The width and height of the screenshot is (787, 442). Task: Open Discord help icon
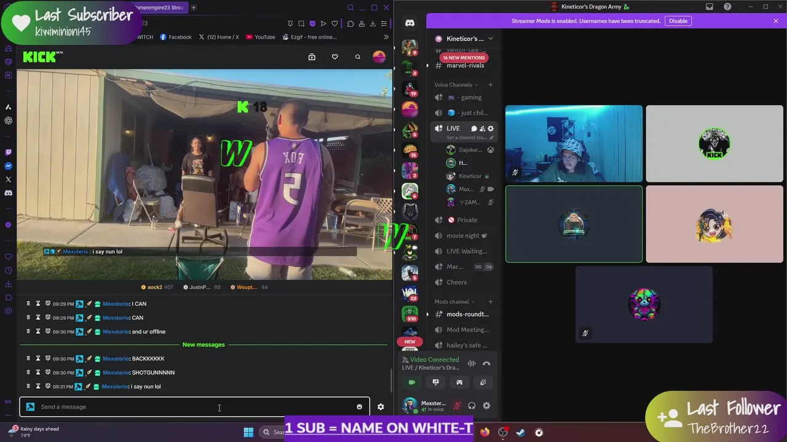coord(727,7)
